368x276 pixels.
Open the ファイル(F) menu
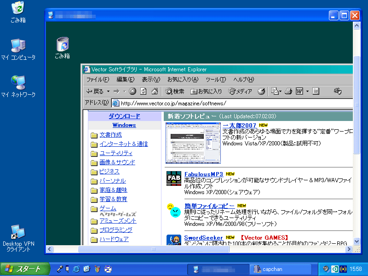pyautogui.click(x=98, y=80)
